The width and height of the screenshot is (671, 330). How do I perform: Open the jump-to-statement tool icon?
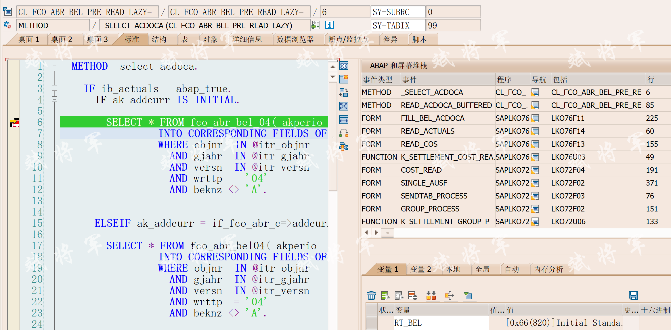point(344,133)
